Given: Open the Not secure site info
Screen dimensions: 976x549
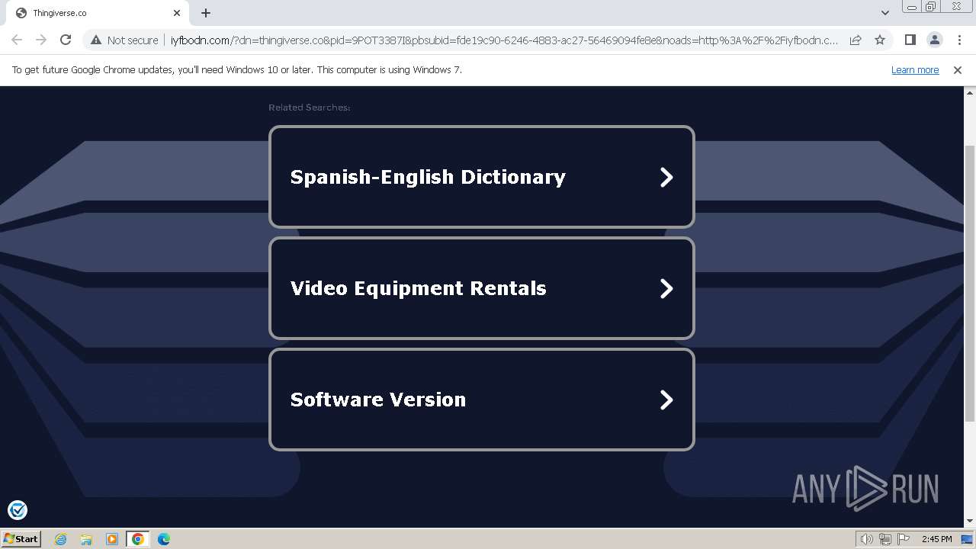Looking at the screenshot, I should coord(124,40).
